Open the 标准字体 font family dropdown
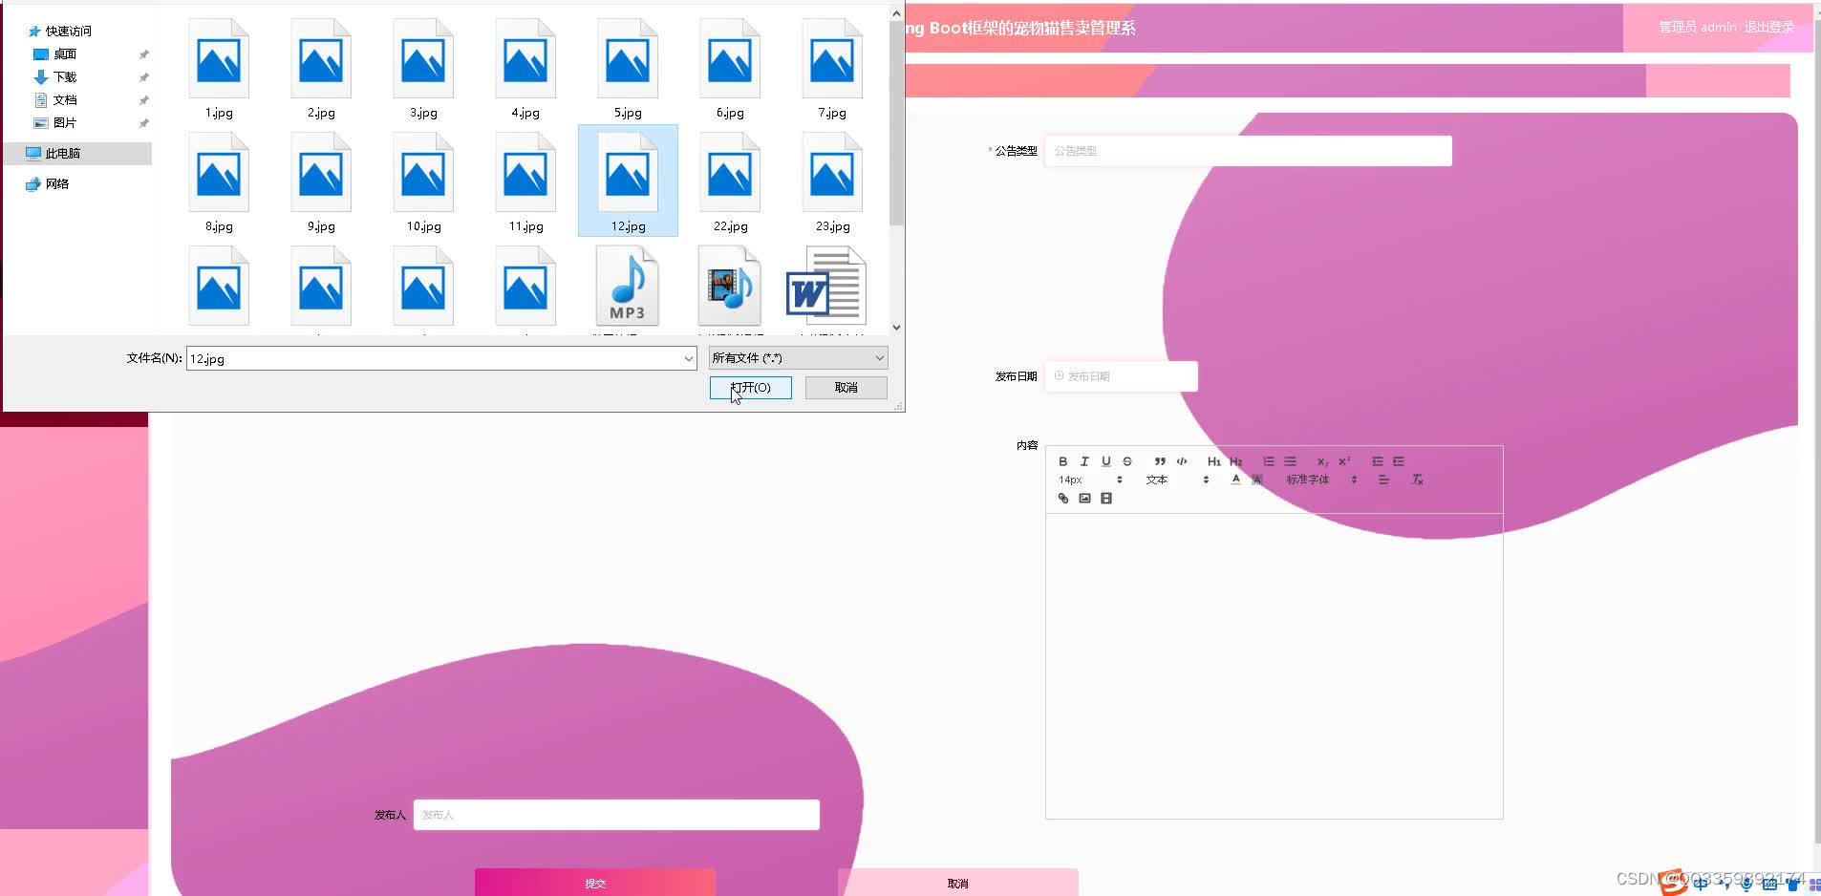The width and height of the screenshot is (1821, 896). click(1321, 480)
